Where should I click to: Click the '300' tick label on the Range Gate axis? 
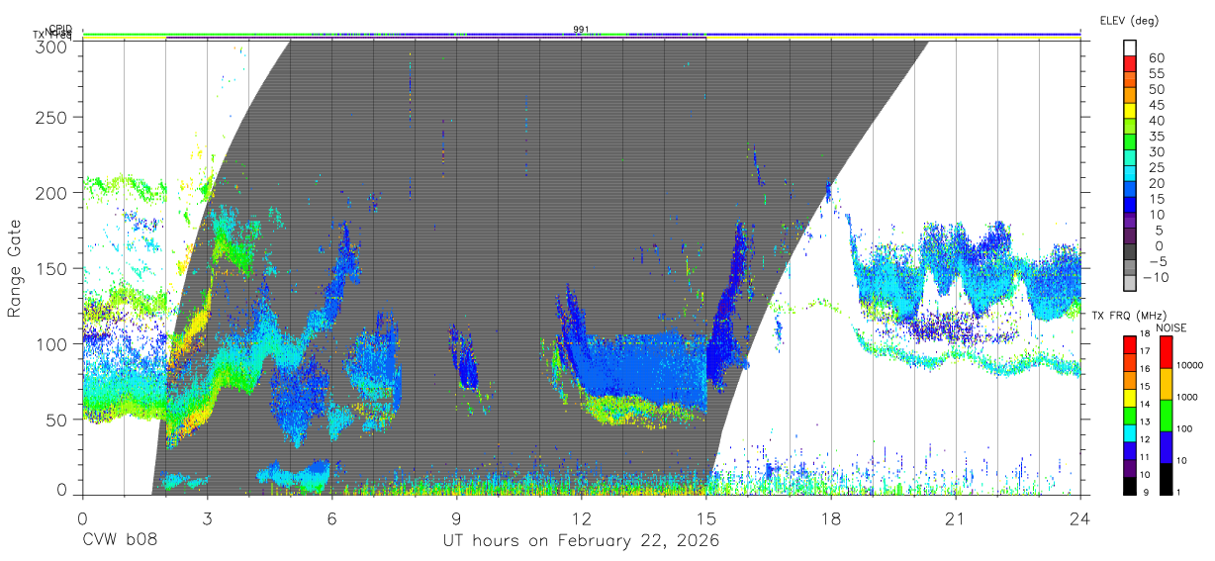(51, 46)
